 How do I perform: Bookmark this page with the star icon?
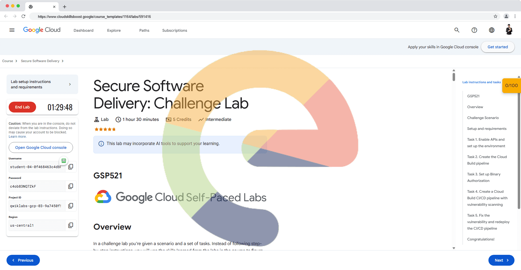(495, 16)
